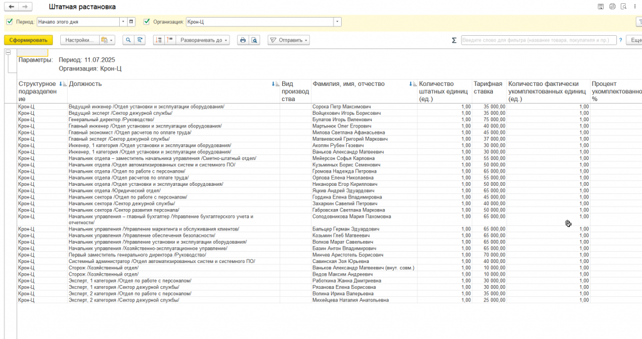
Task: Select the tariff value 37 000,00
Action: coord(489,139)
